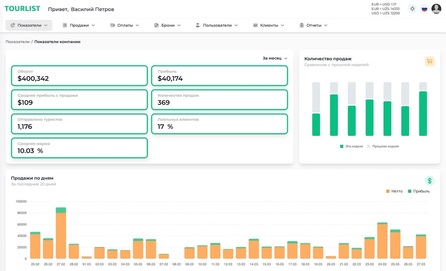Click the shopping cart icon in Количество продаж
Screen dimensions: 446x271
pyautogui.click(x=430, y=61)
